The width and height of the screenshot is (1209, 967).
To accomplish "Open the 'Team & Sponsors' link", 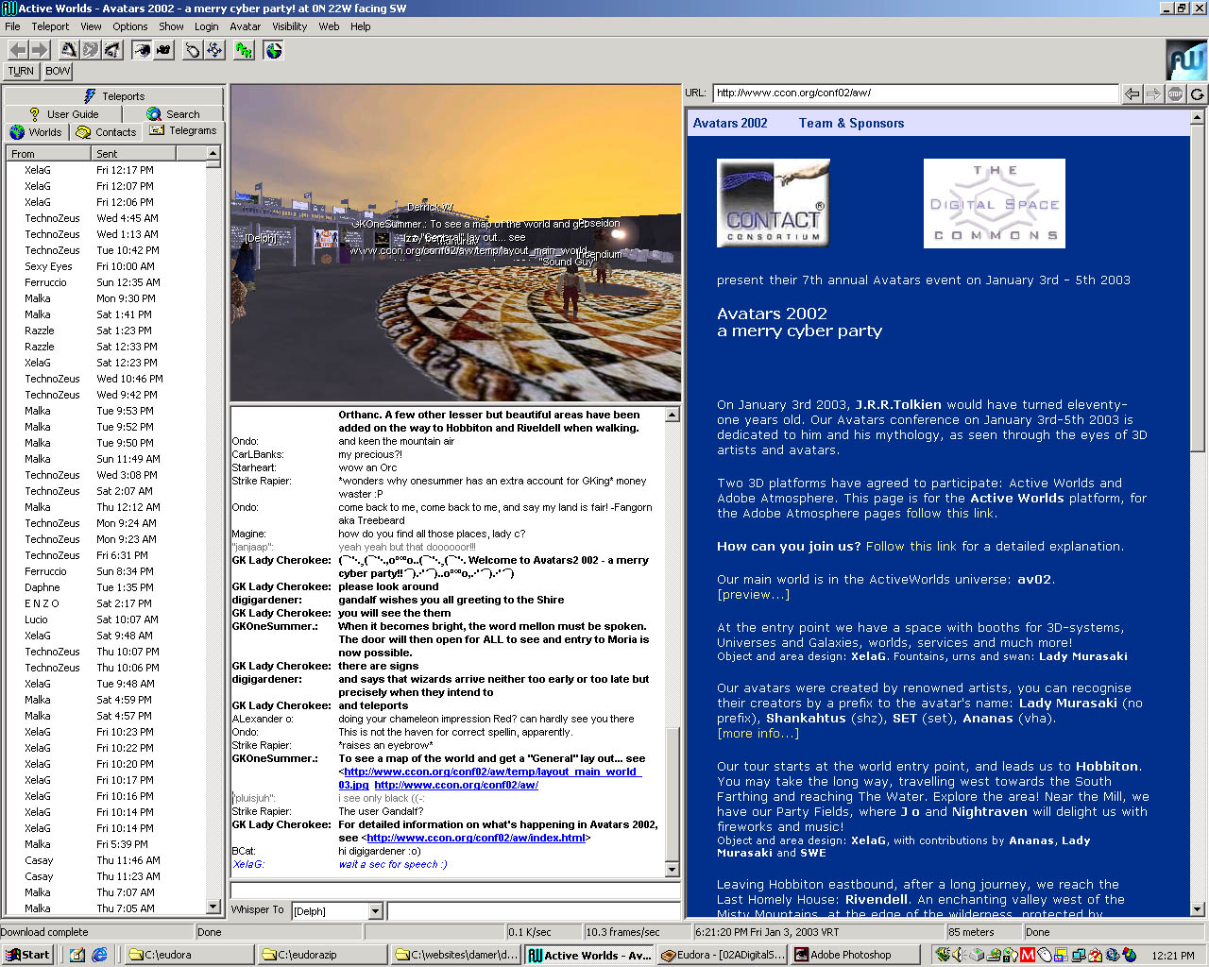I will 851,123.
